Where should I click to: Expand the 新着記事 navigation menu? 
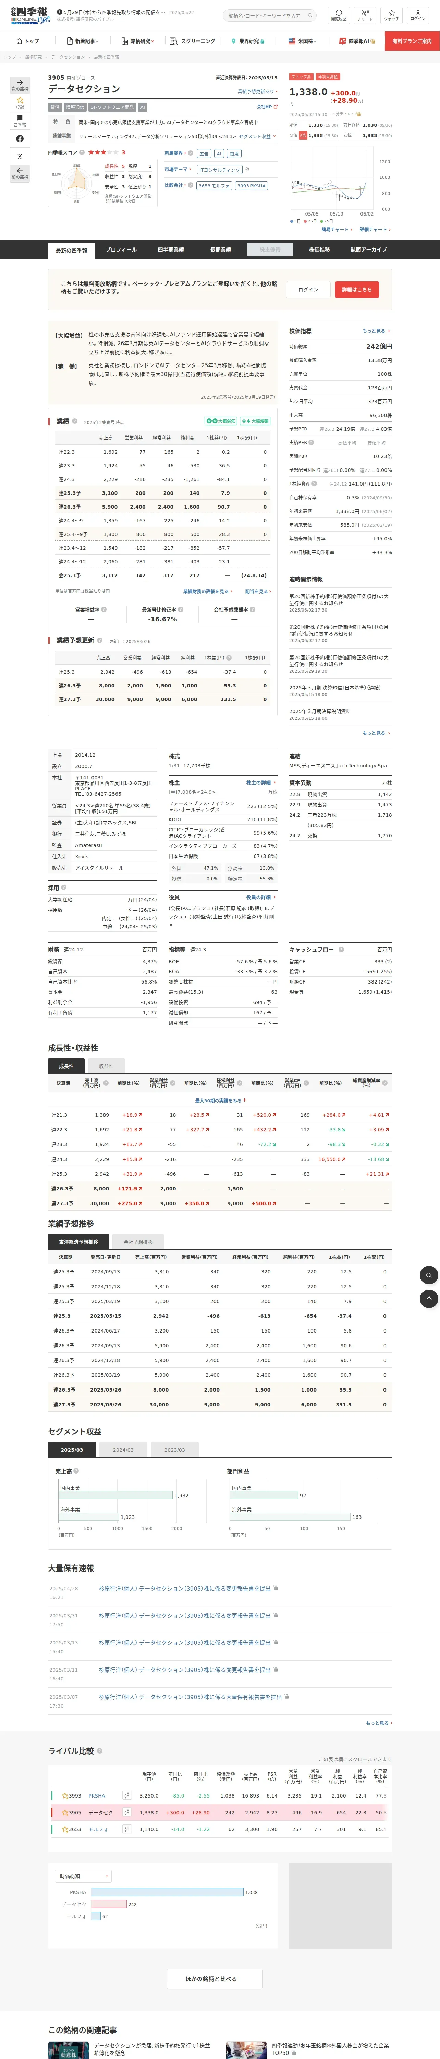coord(83,41)
